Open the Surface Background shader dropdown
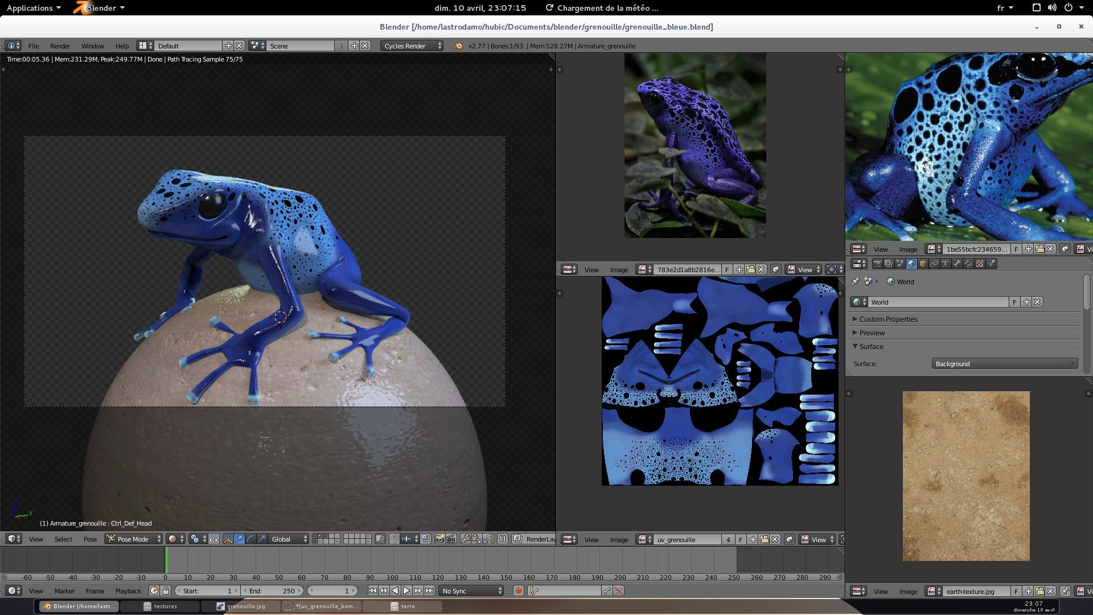This screenshot has height=615, width=1093. (1004, 364)
